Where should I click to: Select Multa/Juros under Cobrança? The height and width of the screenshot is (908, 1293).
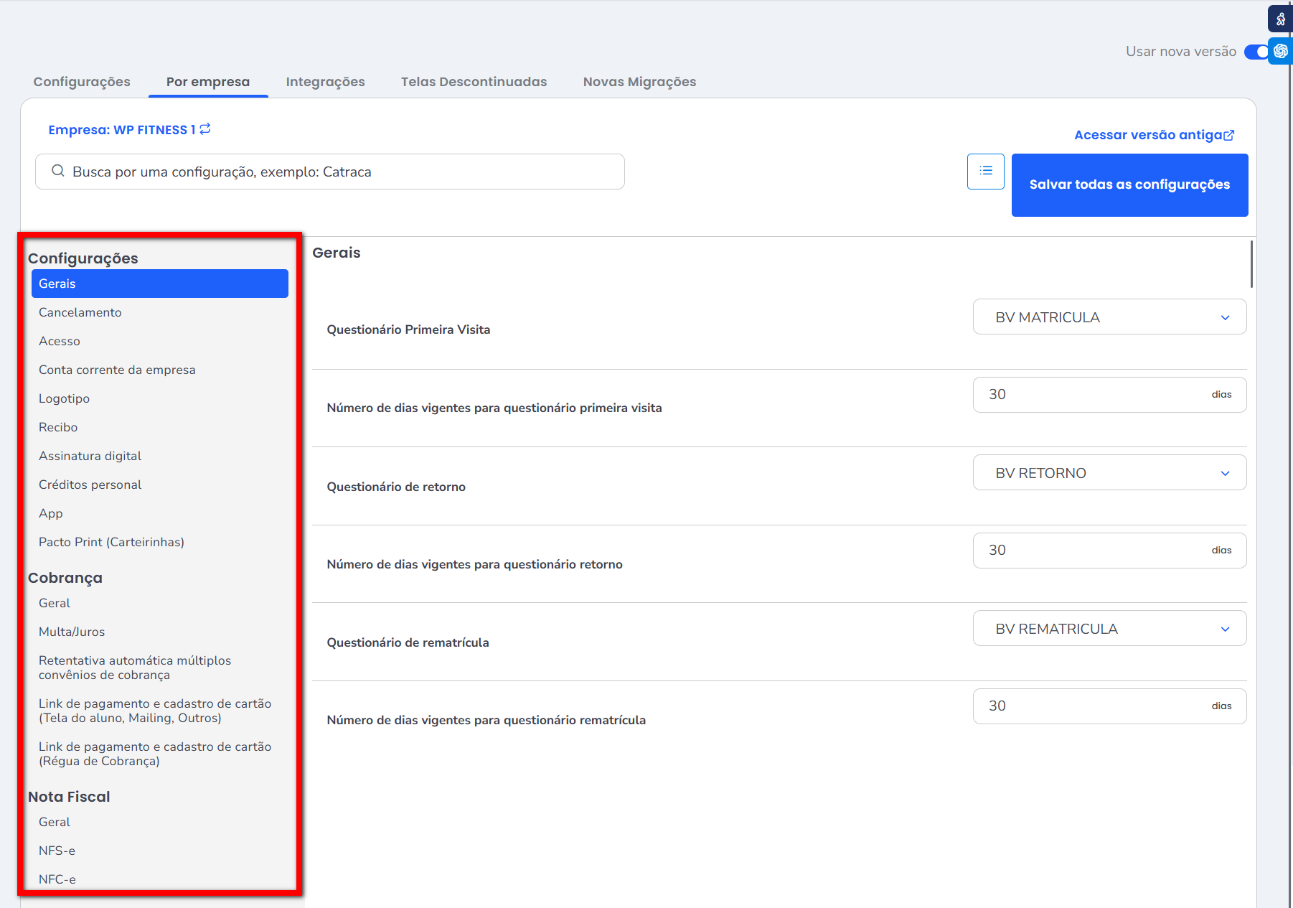pos(72,632)
